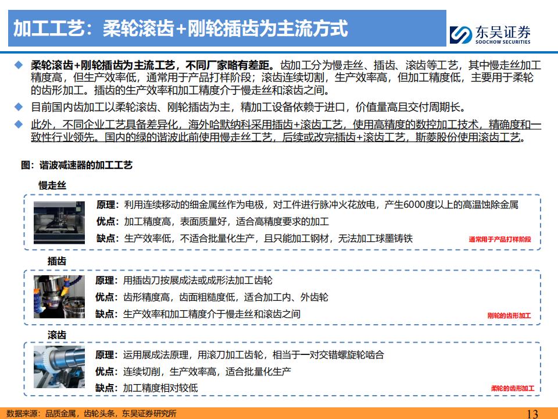Click the red note 柔轮的齿形加工
This screenshot has width=558, height=419.
513,388
